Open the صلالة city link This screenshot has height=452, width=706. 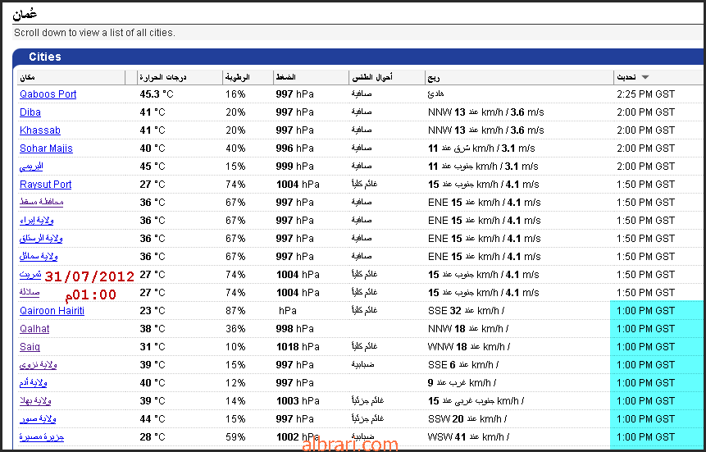point(30,292)
